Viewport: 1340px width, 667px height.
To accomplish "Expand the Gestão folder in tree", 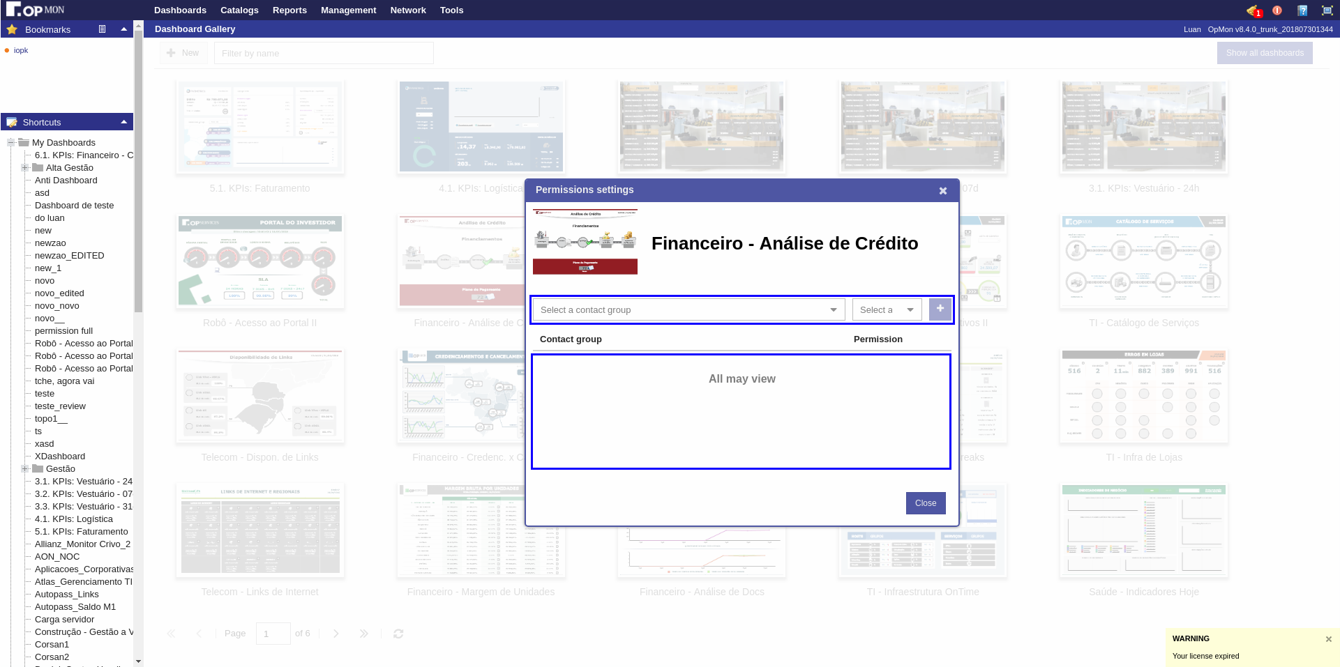I will [25, 468].
